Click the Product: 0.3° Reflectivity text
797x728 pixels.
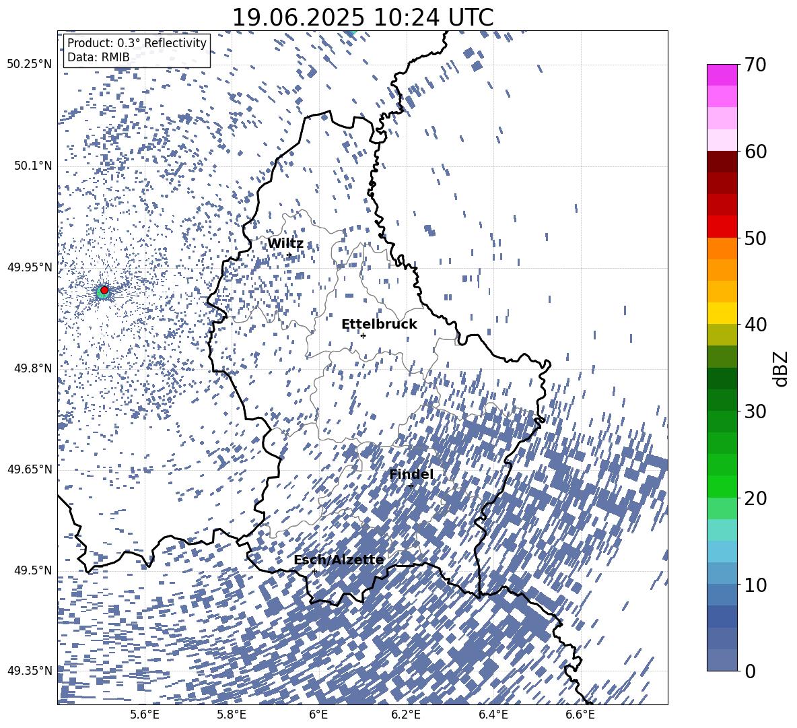point(137,42)
